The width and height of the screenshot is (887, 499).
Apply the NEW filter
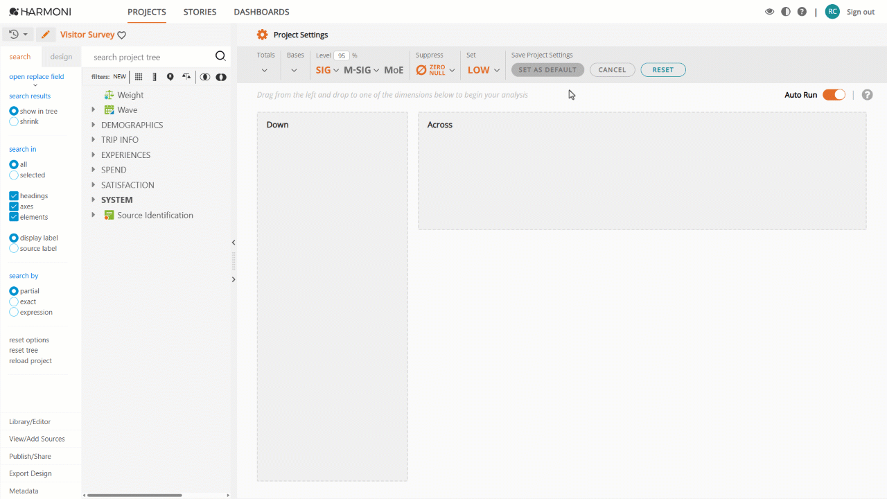[x=120, y=77]
